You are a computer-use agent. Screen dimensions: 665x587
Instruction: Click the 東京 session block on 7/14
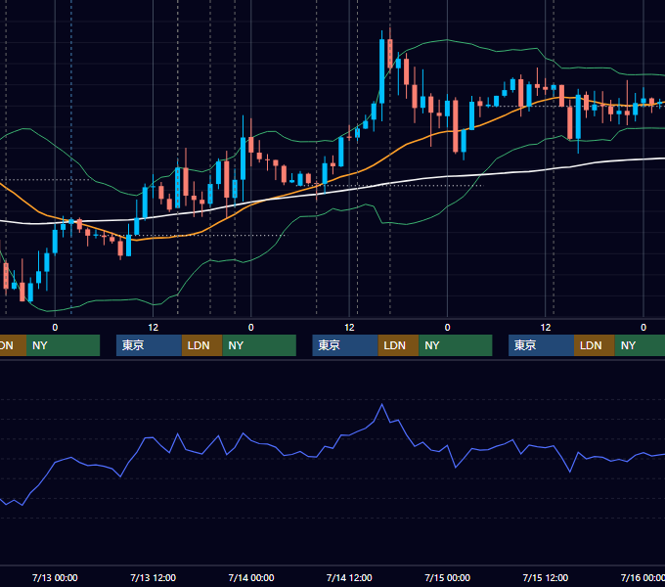click(x=345, y=345)
